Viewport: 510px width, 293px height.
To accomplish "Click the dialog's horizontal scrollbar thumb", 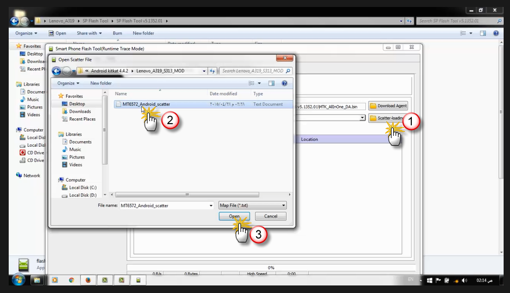I will 187,194.
